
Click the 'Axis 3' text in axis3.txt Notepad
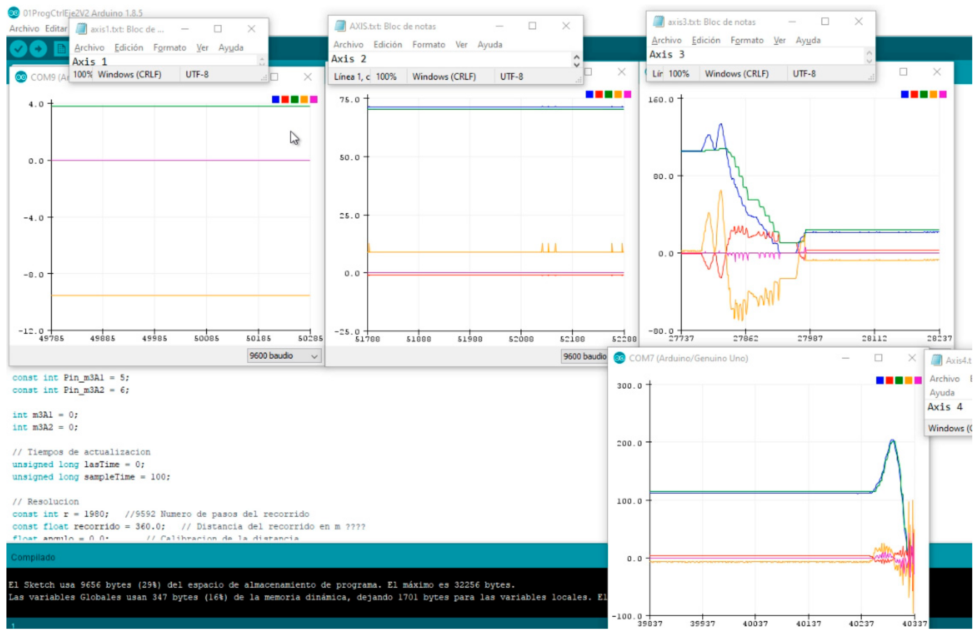[x=667, y=54]
